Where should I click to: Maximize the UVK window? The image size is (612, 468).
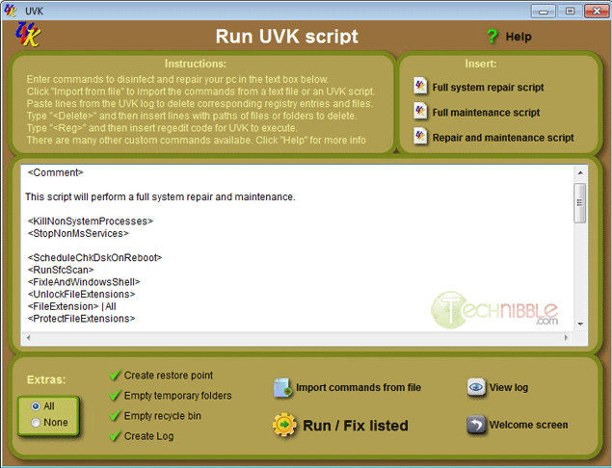pos(570,11)
